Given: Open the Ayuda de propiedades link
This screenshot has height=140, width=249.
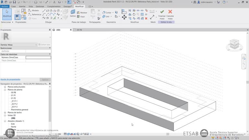Looking at the screenshot, I should click(x=10, y=79).
